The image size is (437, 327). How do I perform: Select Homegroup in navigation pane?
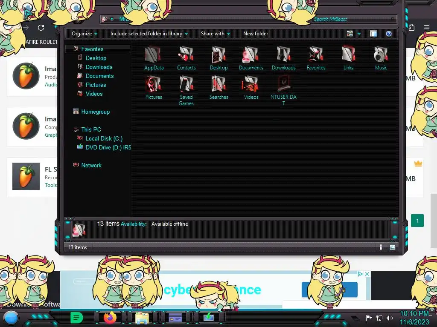point(95,112)
